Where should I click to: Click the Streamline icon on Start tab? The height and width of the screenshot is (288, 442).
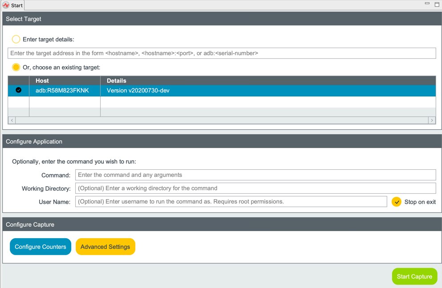(x=6, y=5)
